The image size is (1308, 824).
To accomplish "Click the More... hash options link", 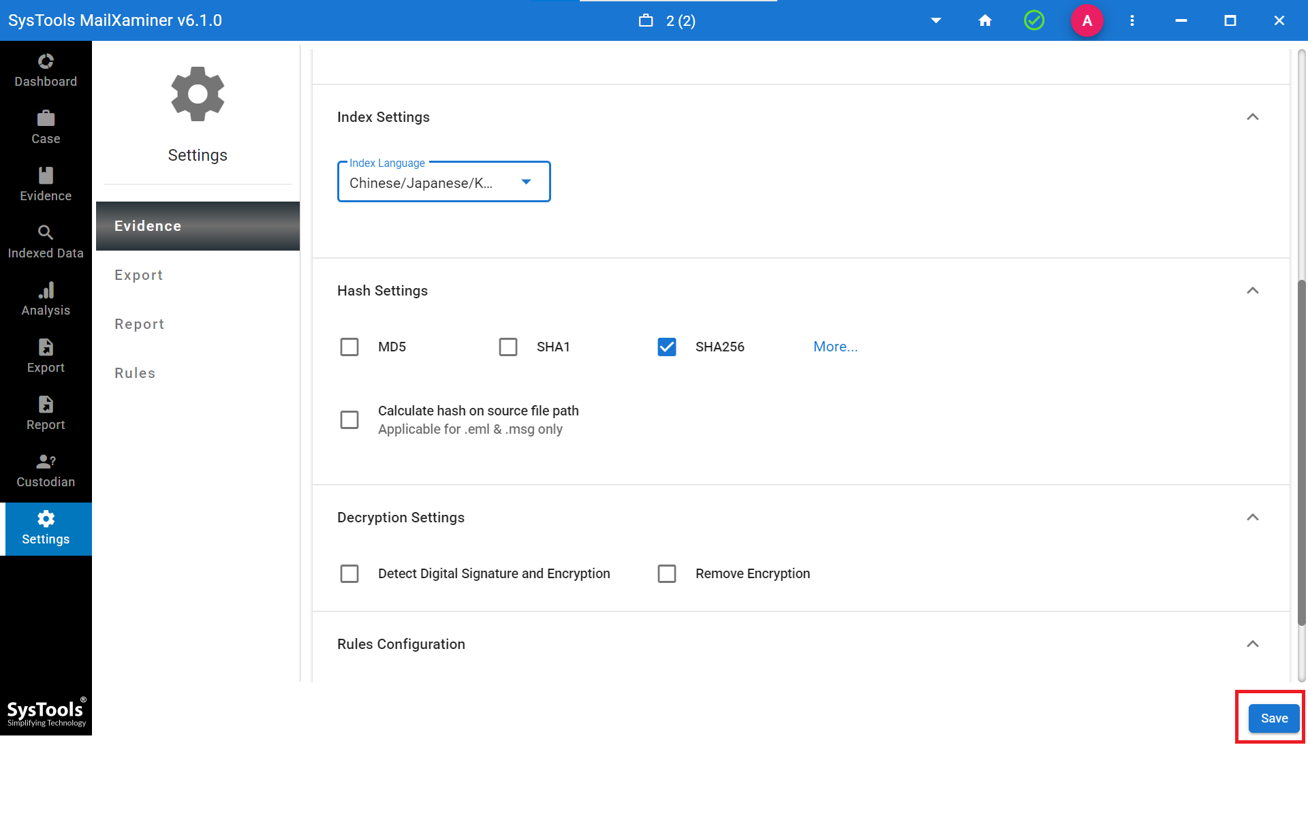I will (x=835, y=347).
